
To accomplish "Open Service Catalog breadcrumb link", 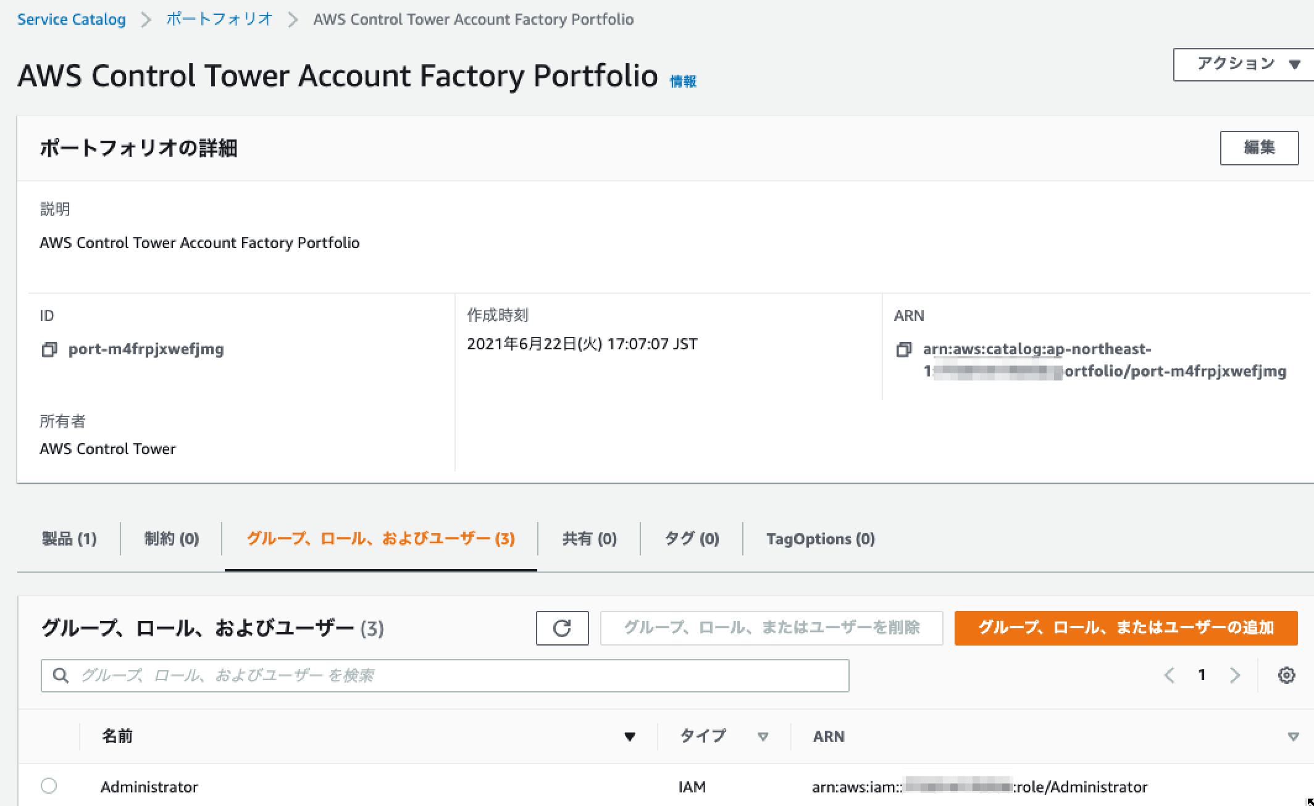I will (72, 19).
